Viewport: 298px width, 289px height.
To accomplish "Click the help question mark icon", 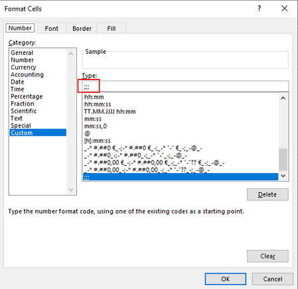I will point(260,9).
